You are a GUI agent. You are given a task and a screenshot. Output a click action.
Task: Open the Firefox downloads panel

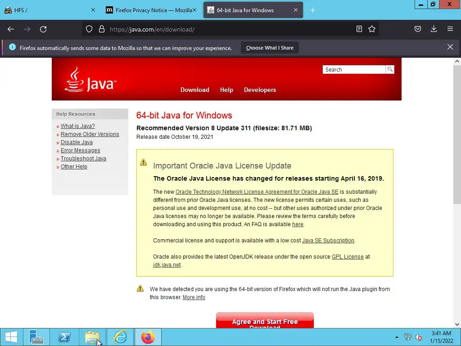coord(434,29)
